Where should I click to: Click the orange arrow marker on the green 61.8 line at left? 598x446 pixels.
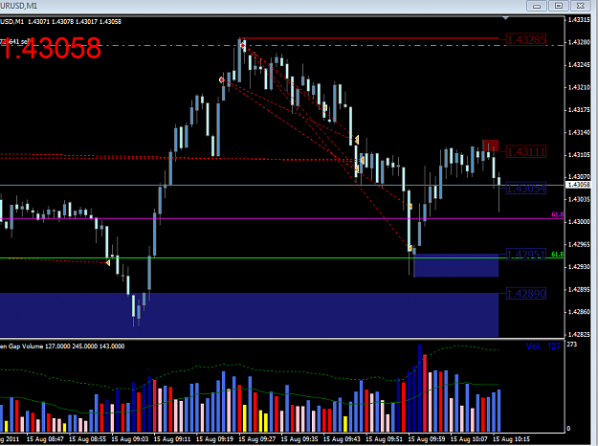[x=108, y=263]
